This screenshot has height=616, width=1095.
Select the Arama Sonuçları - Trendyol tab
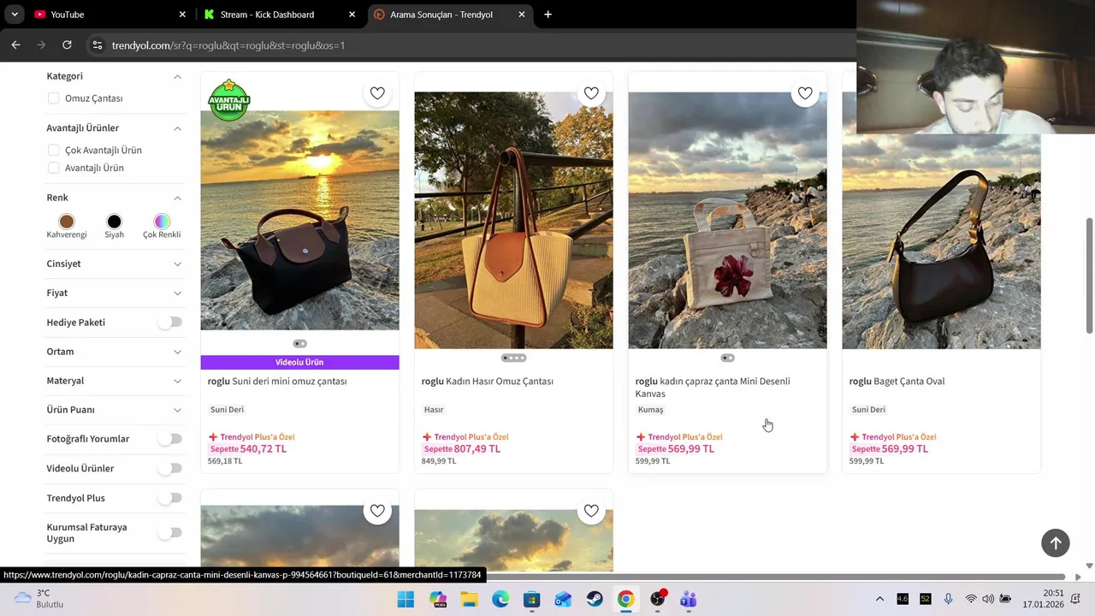(450, 15)
